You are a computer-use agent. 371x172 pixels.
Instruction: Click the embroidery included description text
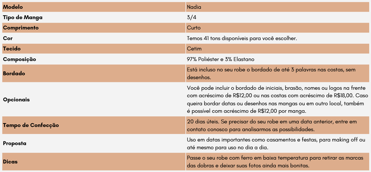[271, 73]
